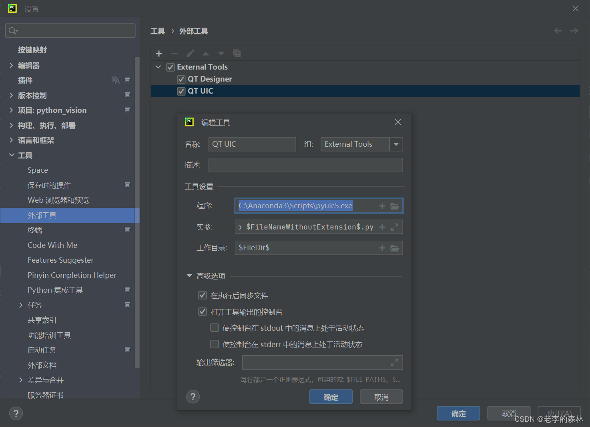Navigate back with left arrow in settings header
Screen dimensions: 590x427
pos(558,31)
